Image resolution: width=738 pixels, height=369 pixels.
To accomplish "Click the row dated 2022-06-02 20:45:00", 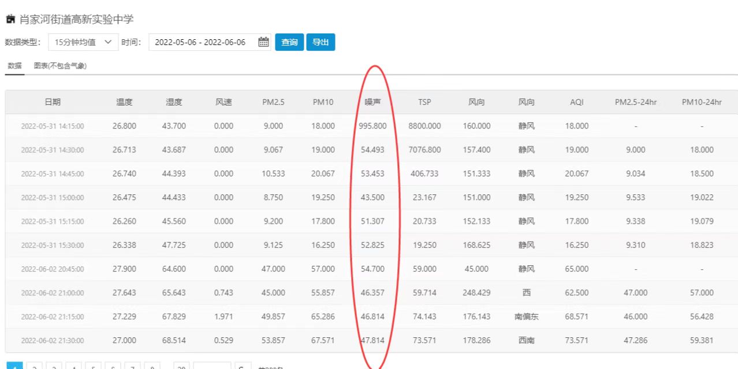I will coord(53,269).
